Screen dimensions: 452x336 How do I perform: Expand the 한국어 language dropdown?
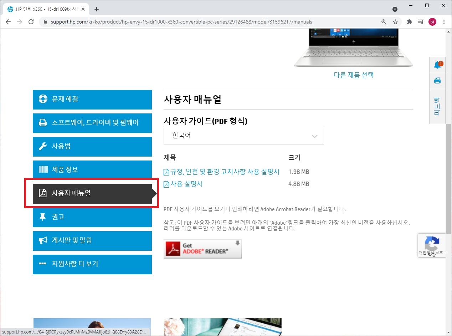pos(243,136)
